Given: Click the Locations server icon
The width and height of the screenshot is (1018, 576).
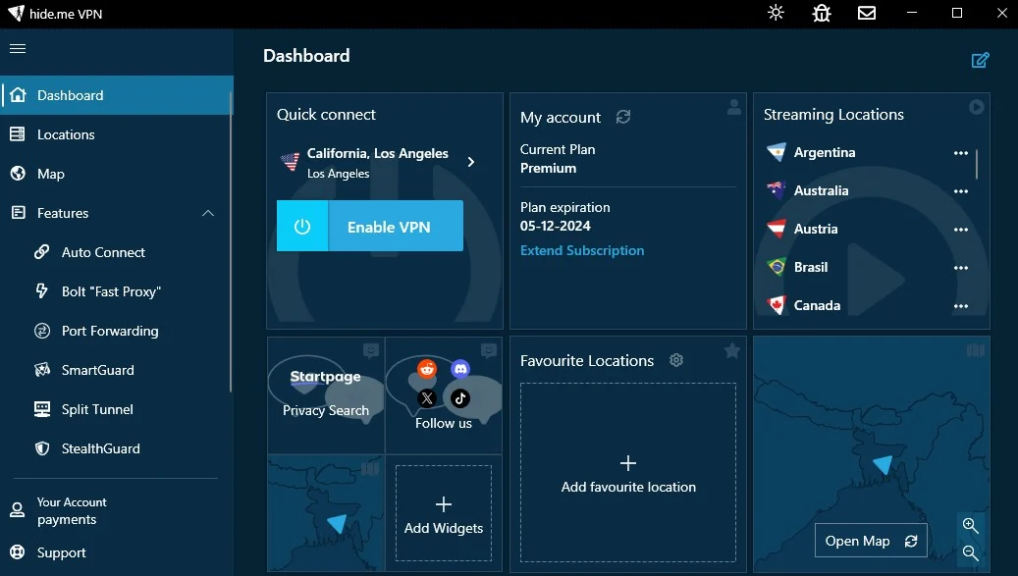Looking at the screenshot, I should pyautogui.click(x=18, y=134).
